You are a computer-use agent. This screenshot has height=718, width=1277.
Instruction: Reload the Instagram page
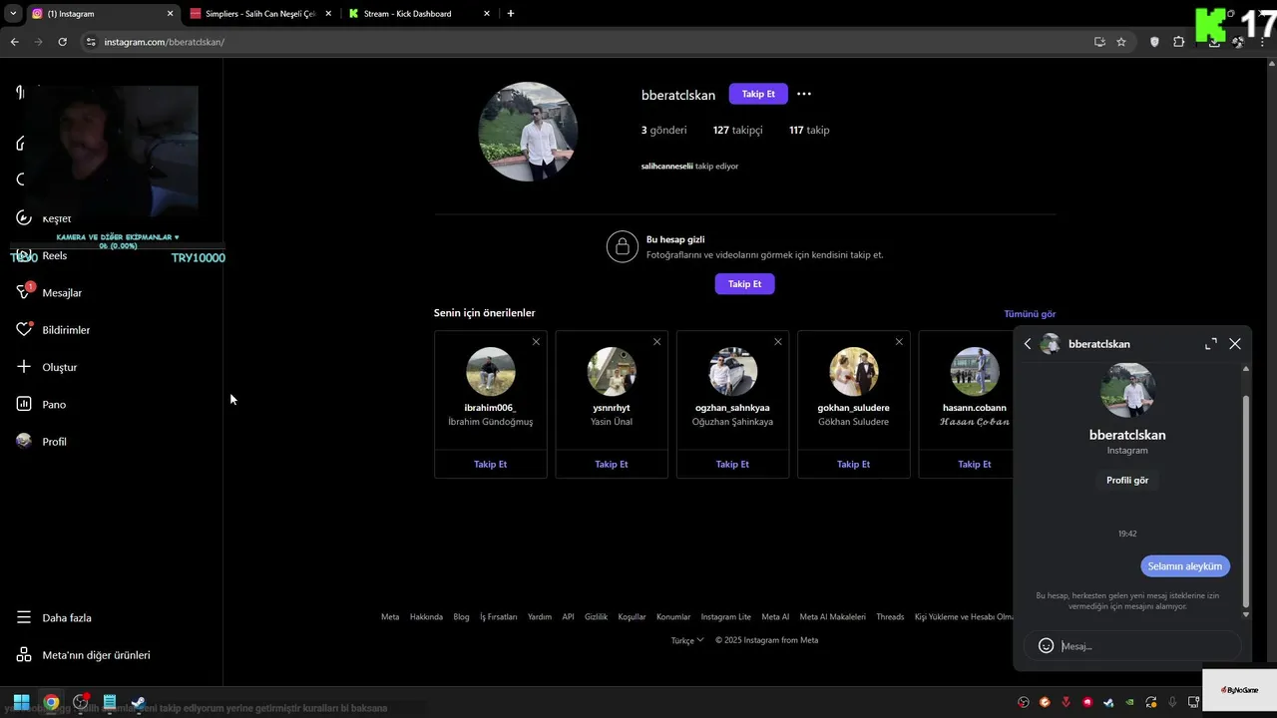click(x=62, y=42)
